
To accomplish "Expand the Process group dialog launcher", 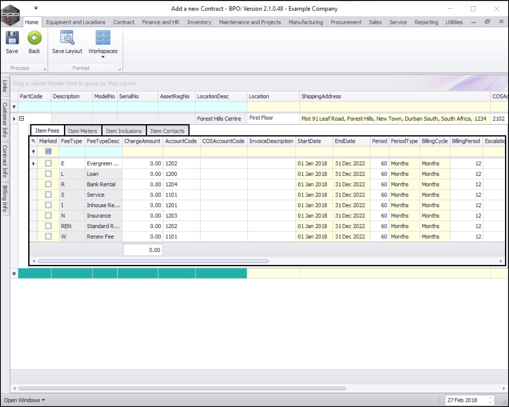I will [x=44, y=69].
